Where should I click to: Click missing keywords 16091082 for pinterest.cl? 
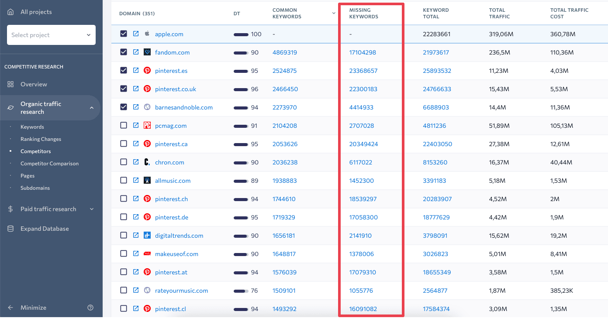(363, 309)
